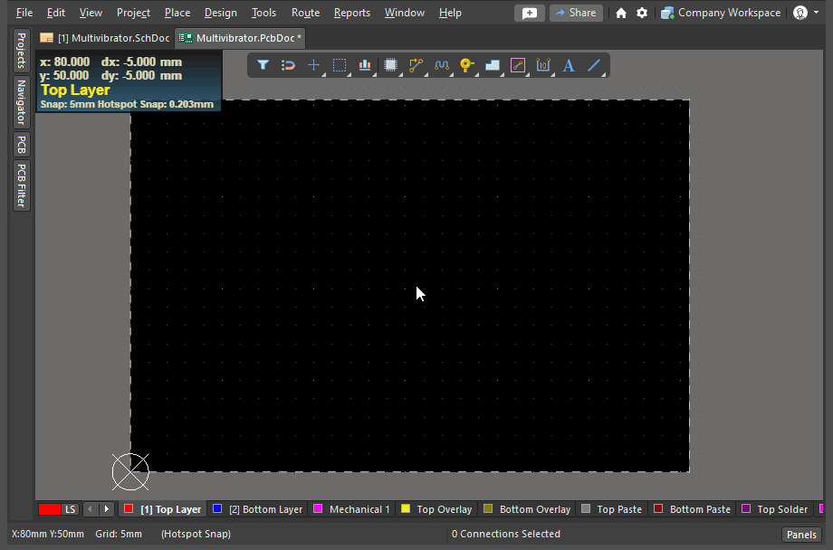
Task: Open the Panels button
Action: click(x=801, y=535)
